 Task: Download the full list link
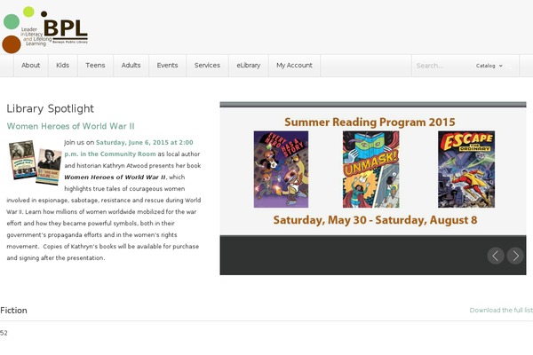pyautogui.click(x=501, y=310)
